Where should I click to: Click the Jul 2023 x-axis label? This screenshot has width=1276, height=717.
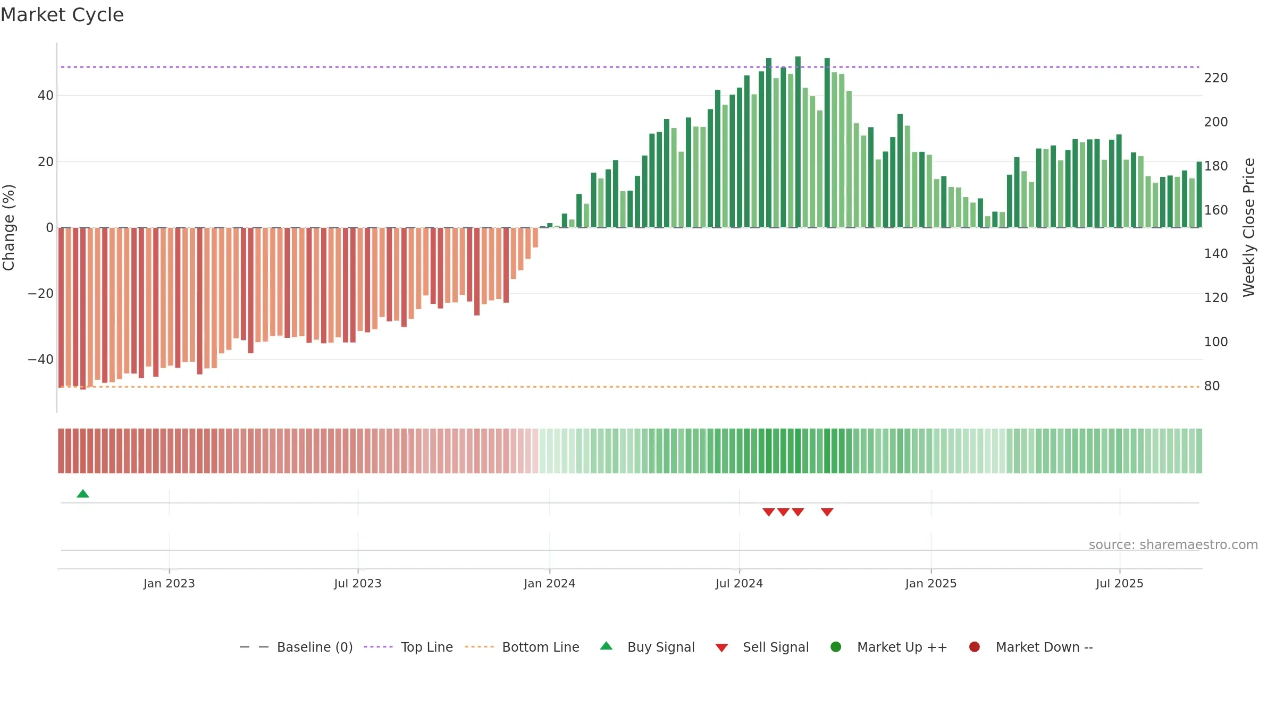[x=358, y=584]
